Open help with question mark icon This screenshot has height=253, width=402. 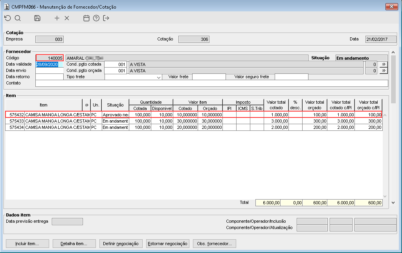pyautogui.click(x=96, y=18)
